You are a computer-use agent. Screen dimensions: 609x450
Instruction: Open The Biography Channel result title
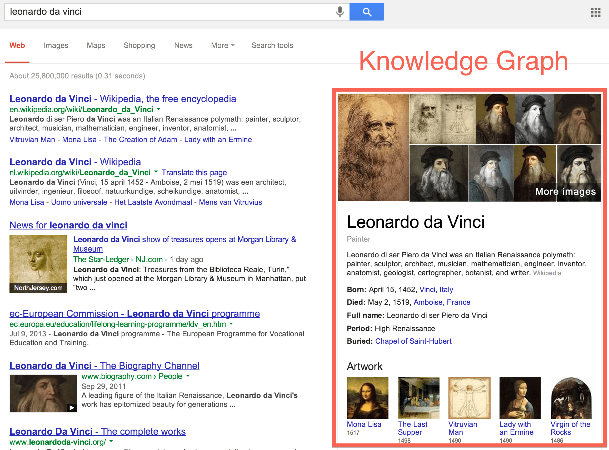(104, 366)
